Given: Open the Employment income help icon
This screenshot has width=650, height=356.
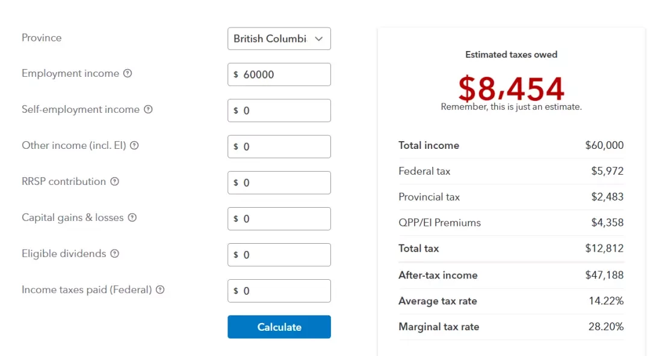Looking at the screenshot, I should [x=128, y=73].
